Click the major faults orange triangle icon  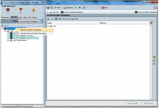[21, 10]
